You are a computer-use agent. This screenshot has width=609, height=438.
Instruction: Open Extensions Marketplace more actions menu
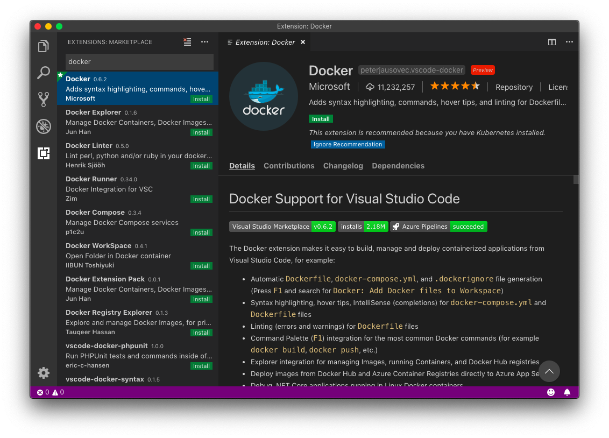(204, 42)
